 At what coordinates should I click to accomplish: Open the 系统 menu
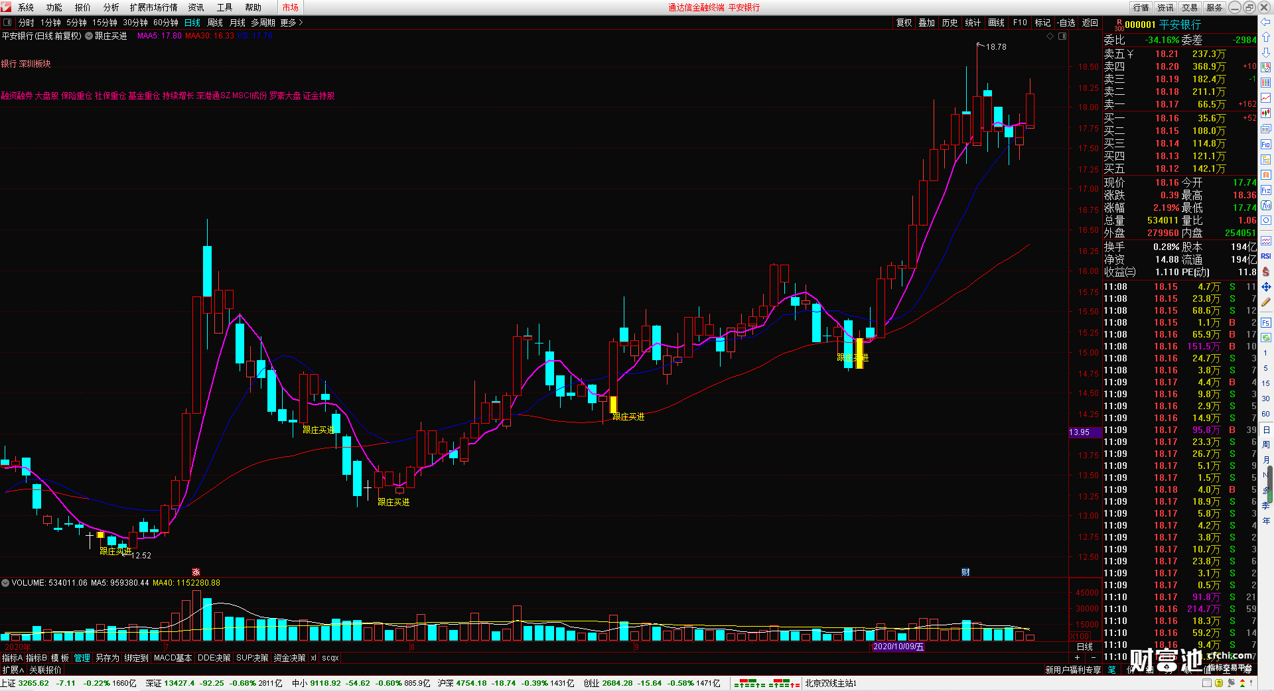pyautogui.click(x=26, y=7)
